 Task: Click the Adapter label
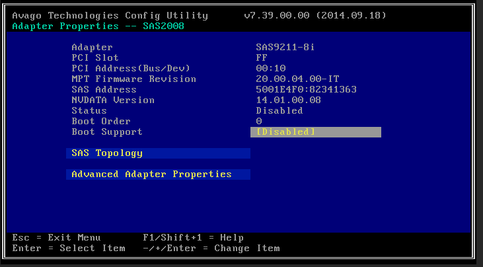pyautogui.click(x=92, y=48)
